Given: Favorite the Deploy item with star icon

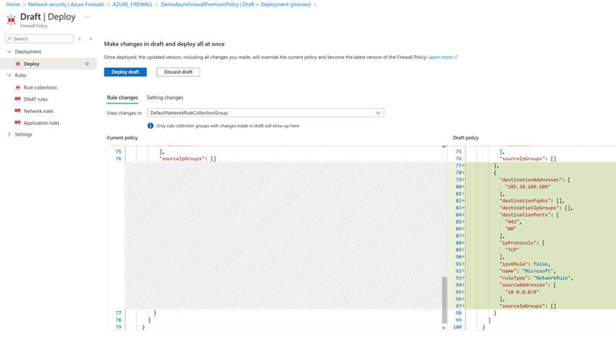Looking at the screenshot, I should pos(87,64).
